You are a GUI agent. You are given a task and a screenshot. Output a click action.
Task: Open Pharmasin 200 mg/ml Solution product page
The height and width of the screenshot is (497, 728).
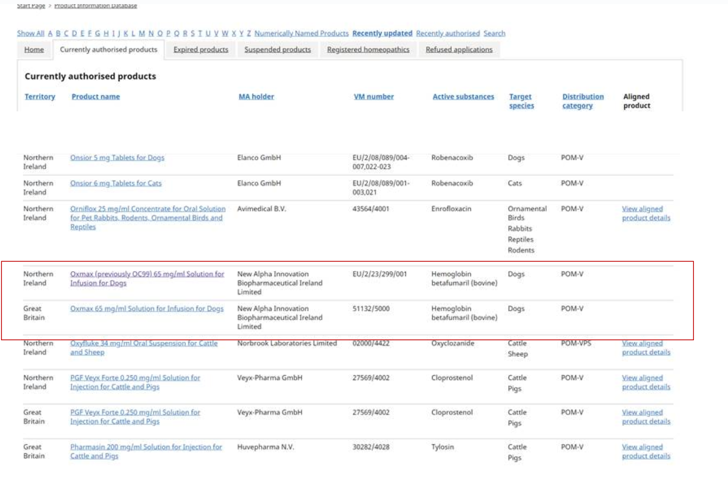(146, 447)
